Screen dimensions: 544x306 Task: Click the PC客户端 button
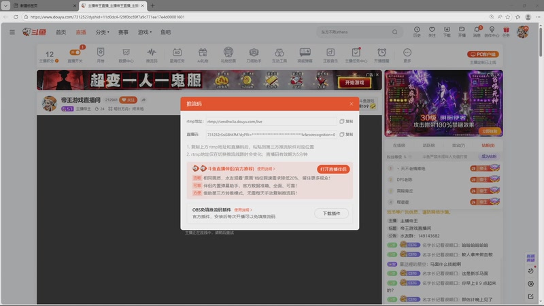click(x=483, y=54)
